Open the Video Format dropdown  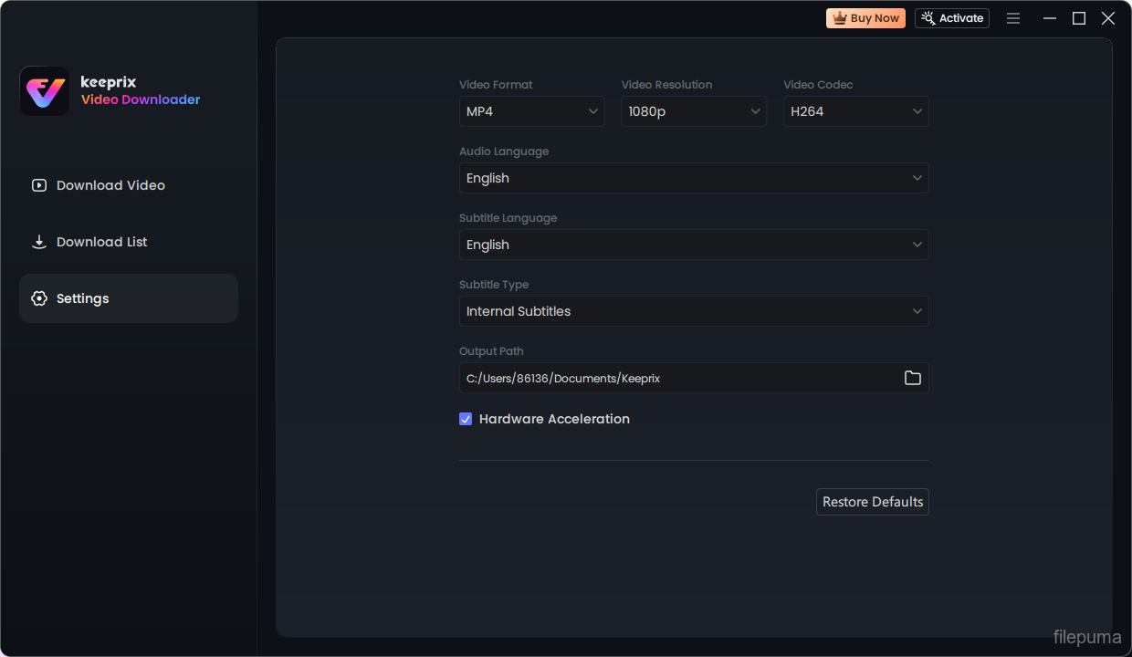[x=531, y=111]
